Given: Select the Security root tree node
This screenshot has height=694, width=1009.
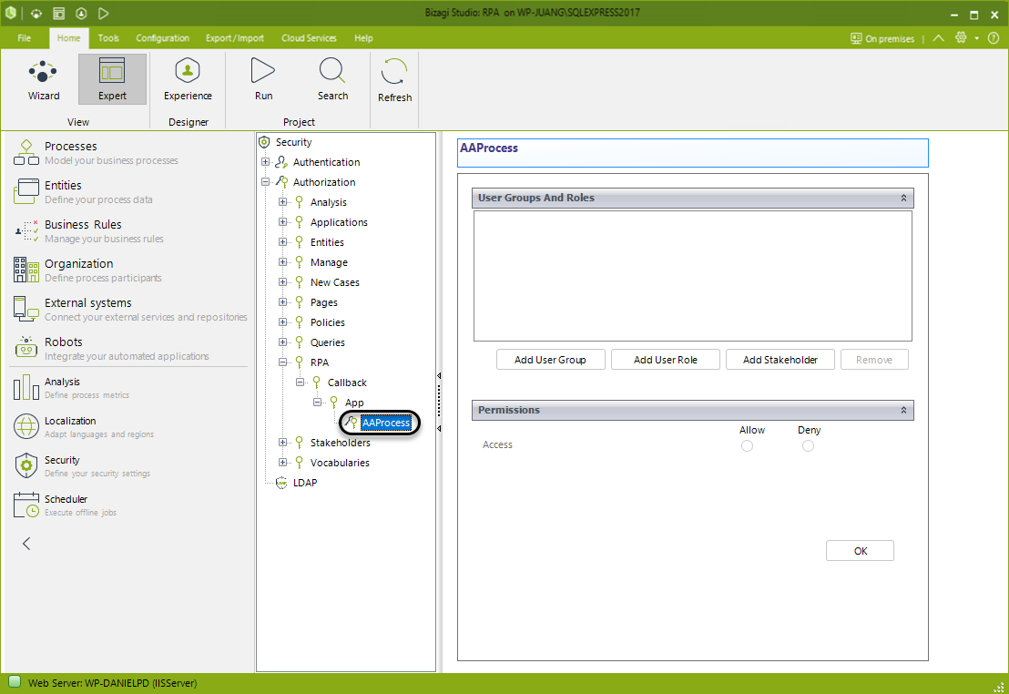Looking at the screenshot, I should pos(293,142).
